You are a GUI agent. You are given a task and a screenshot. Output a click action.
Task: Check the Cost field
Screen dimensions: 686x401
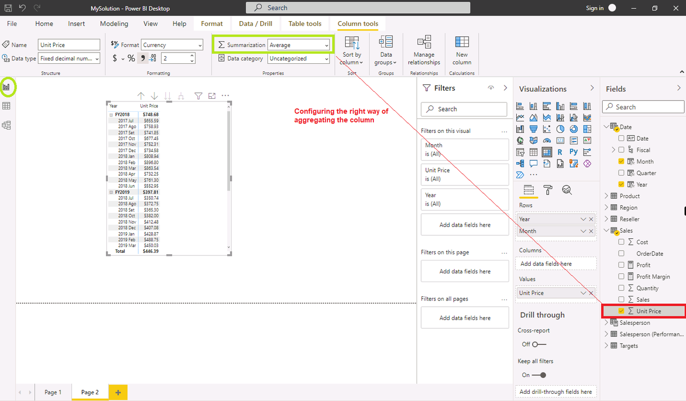click(621, 242)
